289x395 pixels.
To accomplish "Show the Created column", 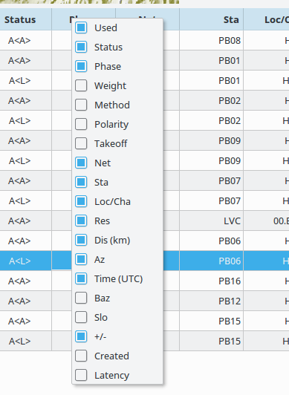I will click(x=81, y=356).
